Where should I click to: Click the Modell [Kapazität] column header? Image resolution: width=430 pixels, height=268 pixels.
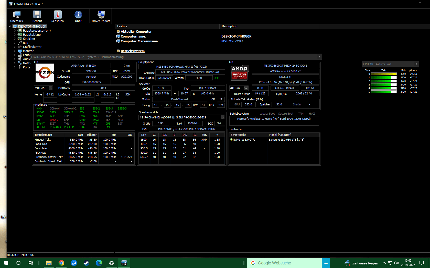coord(293,135)
